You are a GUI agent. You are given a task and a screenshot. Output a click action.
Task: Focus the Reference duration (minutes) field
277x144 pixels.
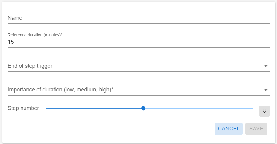[x=138, y=42]
